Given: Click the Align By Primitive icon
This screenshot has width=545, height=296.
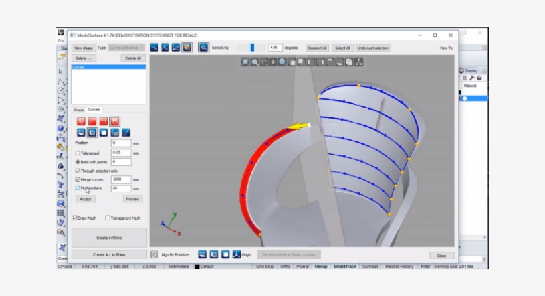Looking at the screenshot, I should (154, 254).
